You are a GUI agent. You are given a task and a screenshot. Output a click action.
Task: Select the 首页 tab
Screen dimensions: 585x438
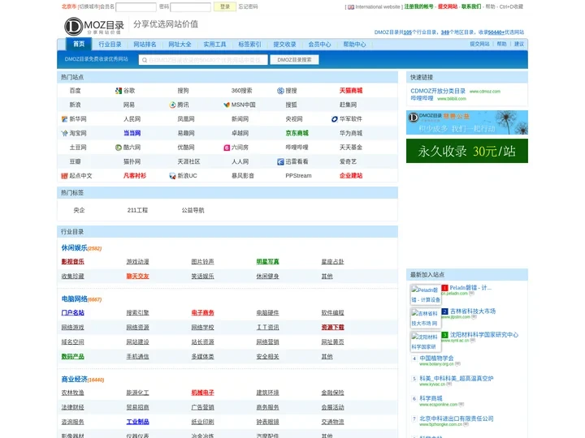pos(79,44)
